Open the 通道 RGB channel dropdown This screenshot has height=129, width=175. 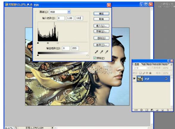(60, 12)
